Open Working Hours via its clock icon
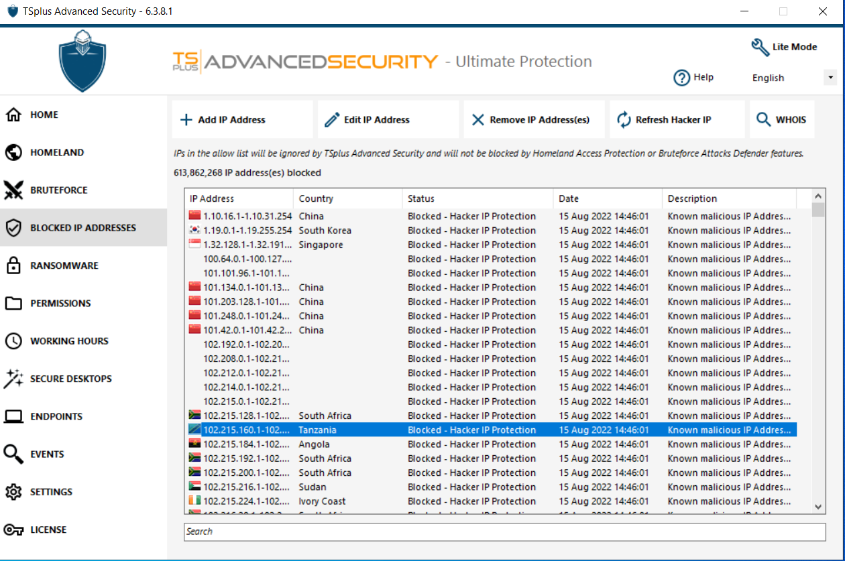This screenshot has height=561, width=845. (x=13, y=341)
